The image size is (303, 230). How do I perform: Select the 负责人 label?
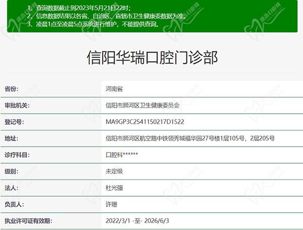tap(14, 204)
